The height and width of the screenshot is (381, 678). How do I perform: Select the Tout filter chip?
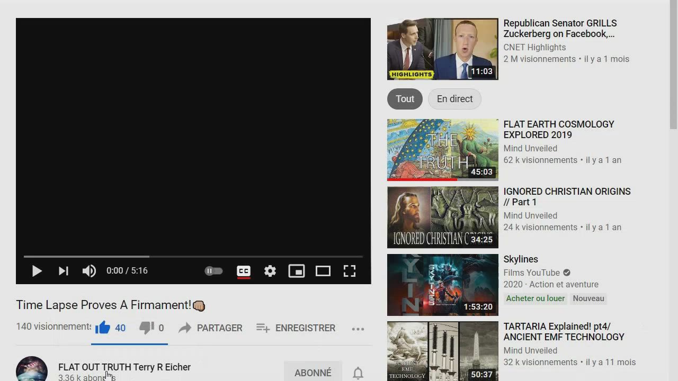405,99
